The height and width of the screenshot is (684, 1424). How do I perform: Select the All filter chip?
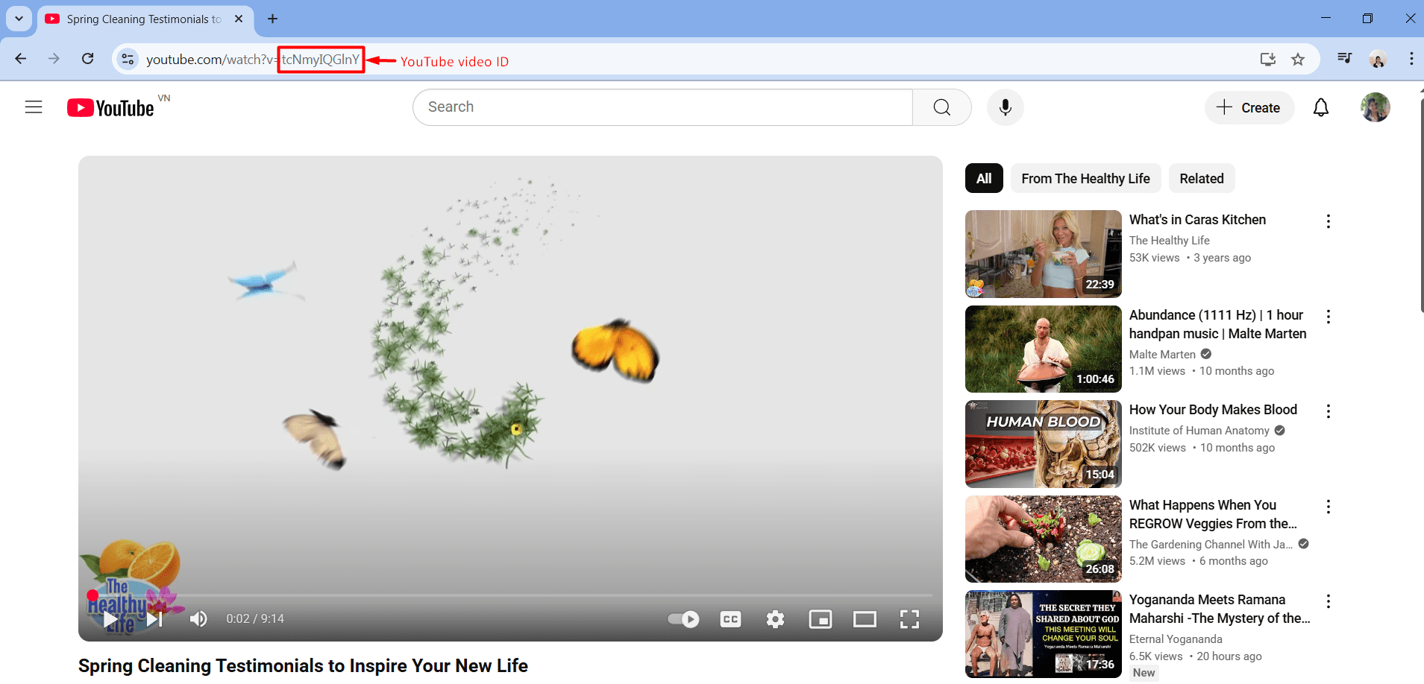tap(984, 179)
